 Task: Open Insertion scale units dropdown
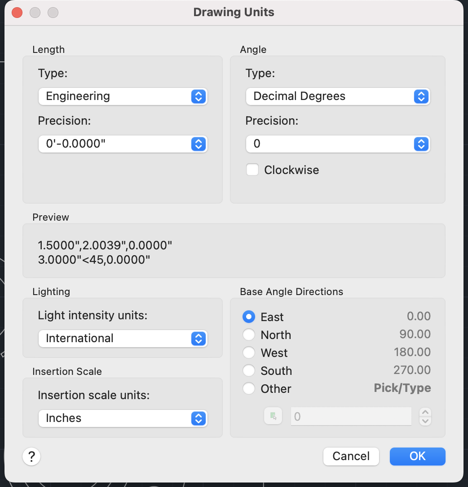click(x=123, y=418)
